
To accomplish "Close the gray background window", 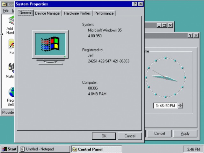I will click(x=170, y=25).
